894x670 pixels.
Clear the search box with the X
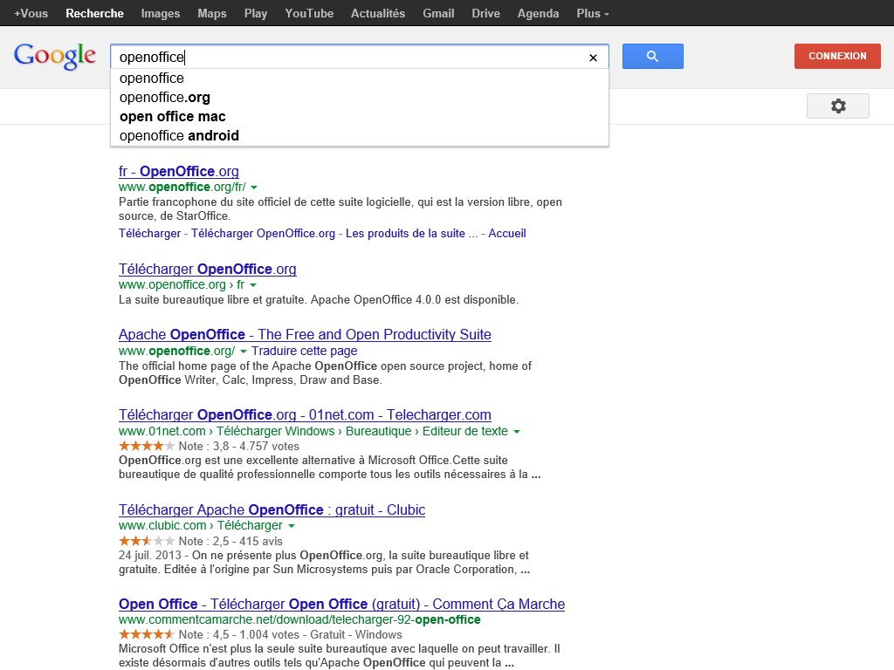(x=593, y=58)
